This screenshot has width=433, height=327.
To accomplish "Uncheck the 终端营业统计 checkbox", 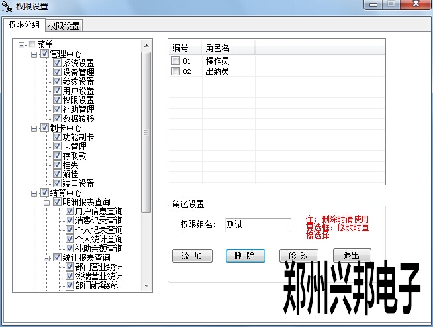I will 70,276.
